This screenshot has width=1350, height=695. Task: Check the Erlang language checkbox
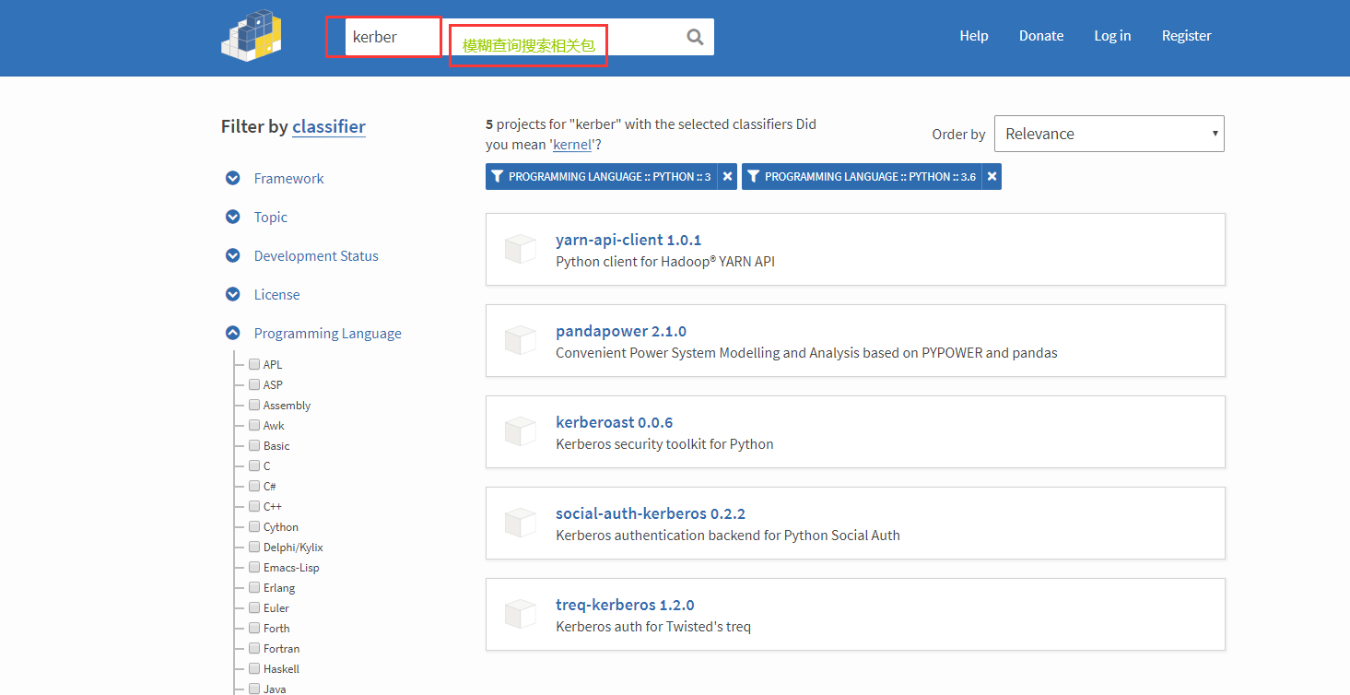tap(254, 587)
